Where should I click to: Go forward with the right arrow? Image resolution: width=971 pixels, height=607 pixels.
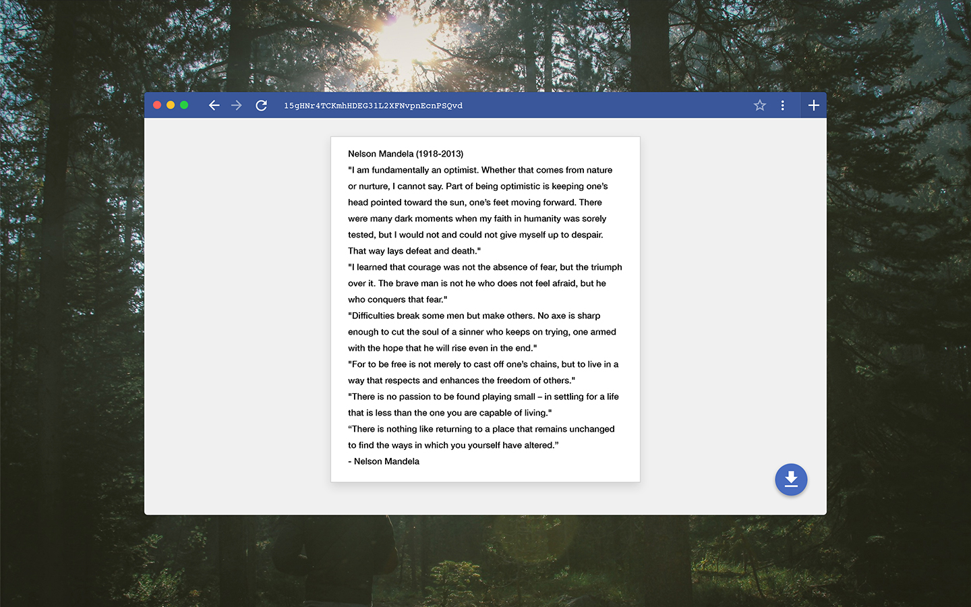pyautogui.click(x=237, y=105)
